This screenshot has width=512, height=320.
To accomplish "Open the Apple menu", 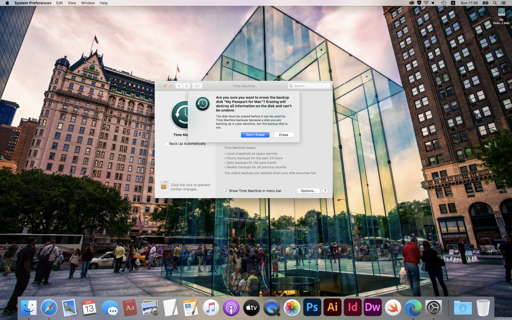I will coord(7,3).
